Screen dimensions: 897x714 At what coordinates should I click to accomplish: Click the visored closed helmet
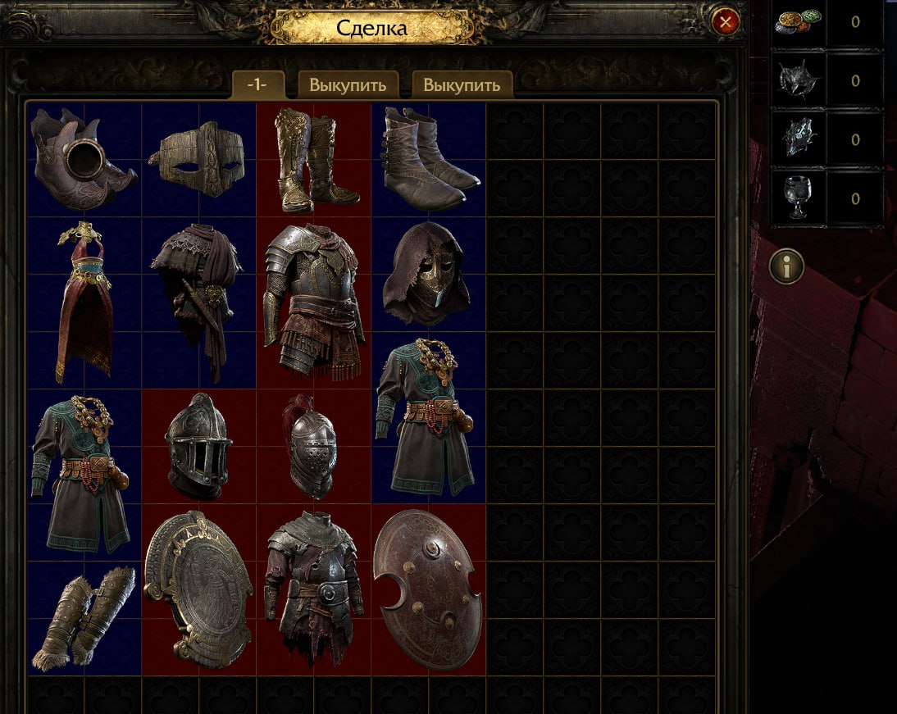[198, 446]
